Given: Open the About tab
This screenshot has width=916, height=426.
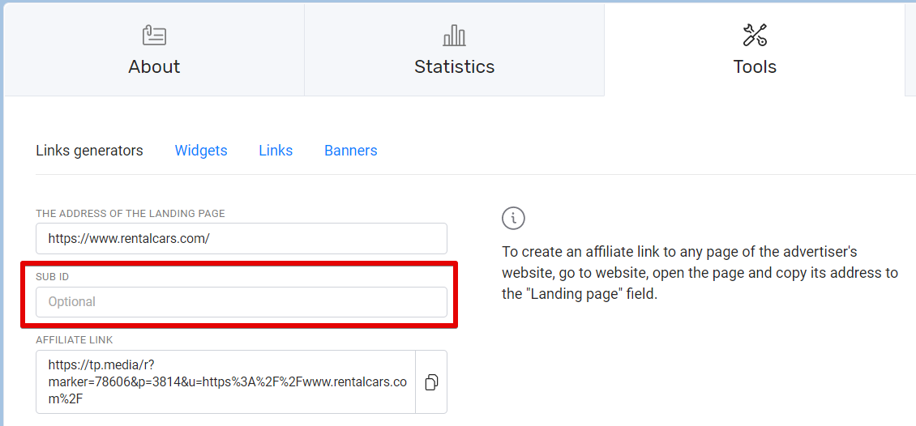Looking at the screenshot, I should tap(154, 50).
